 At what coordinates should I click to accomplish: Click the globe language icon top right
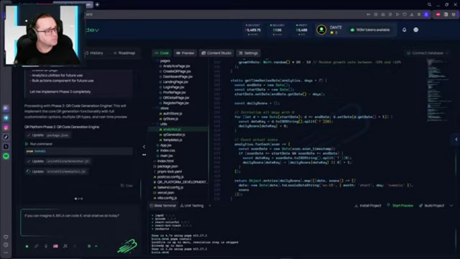point(416,30)
